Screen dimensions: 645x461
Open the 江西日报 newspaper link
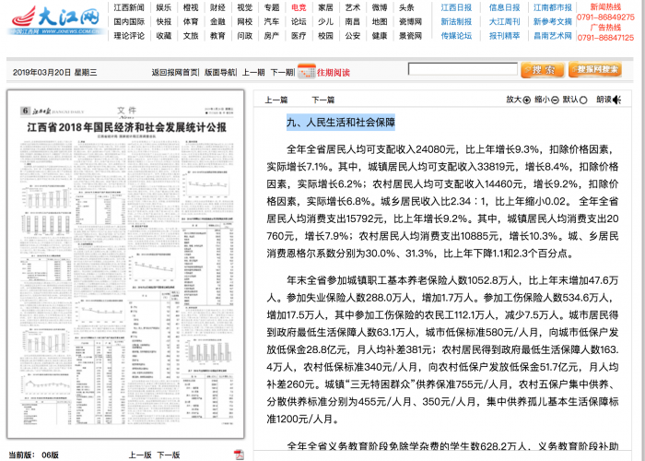click(x=456, y=7)
